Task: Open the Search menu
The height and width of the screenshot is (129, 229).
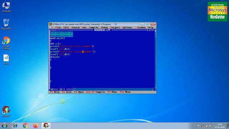Action: (75, 27)
